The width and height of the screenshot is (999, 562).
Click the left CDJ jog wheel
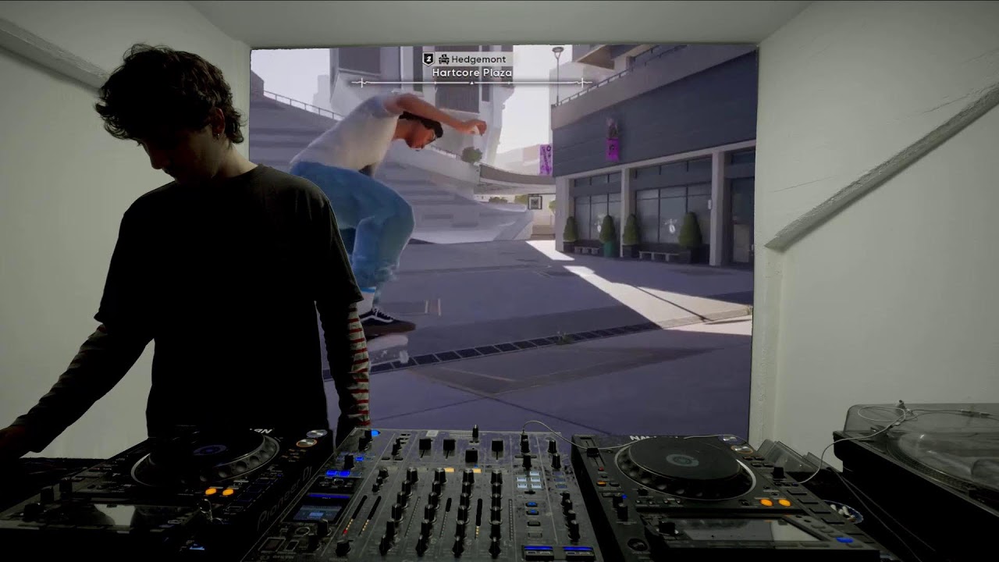206,459
